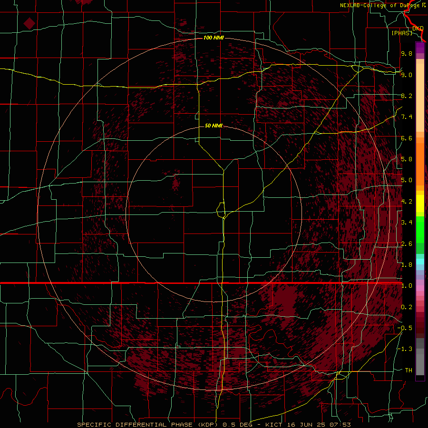Click the NEXLAB-College of DuPage label

pyautogui.click(x=380, y=5)
